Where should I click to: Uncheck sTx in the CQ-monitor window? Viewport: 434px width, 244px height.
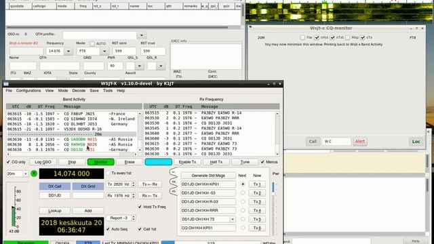click(x=363, y=37)
